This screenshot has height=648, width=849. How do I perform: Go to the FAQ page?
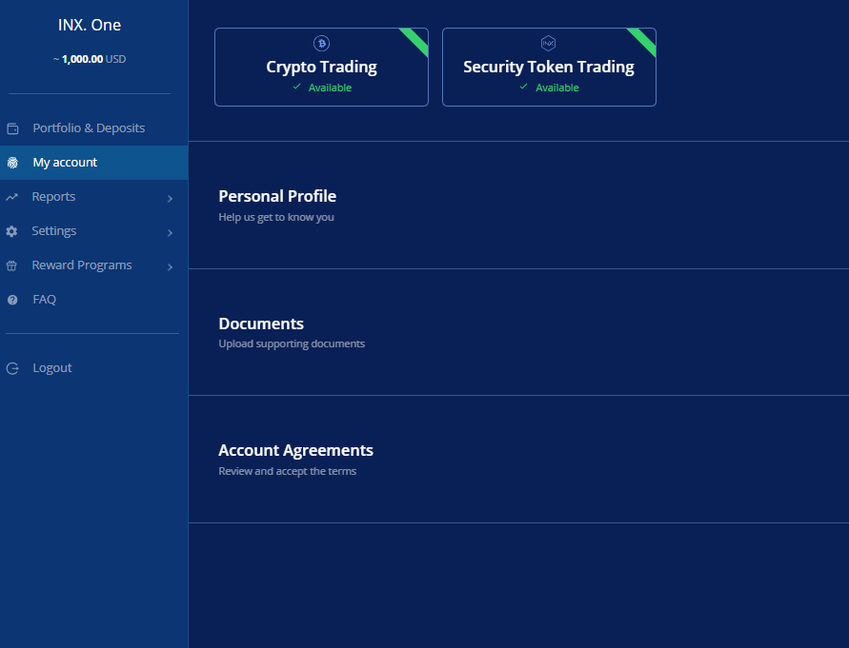tap(94, 299)
